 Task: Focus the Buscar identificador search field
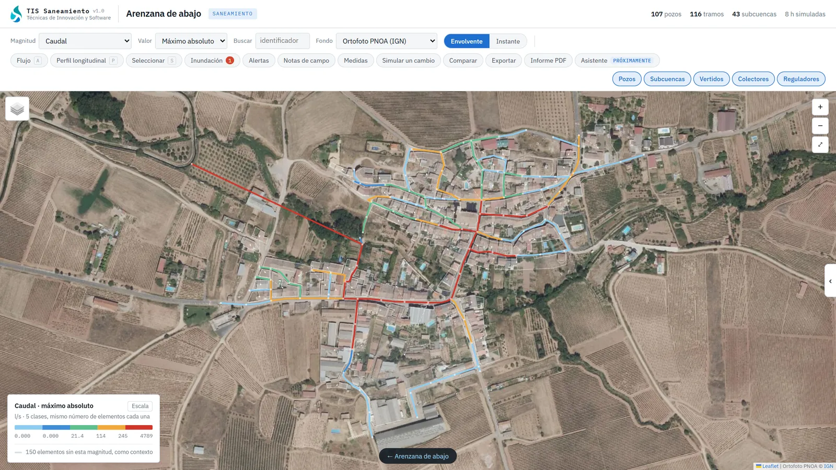point(283,41)
